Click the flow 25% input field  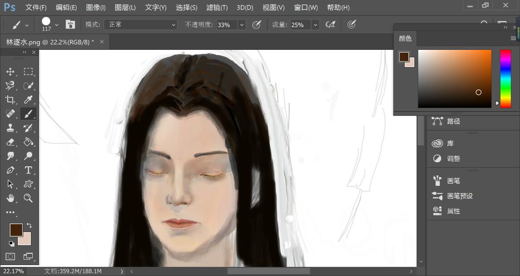coord(300,25)
